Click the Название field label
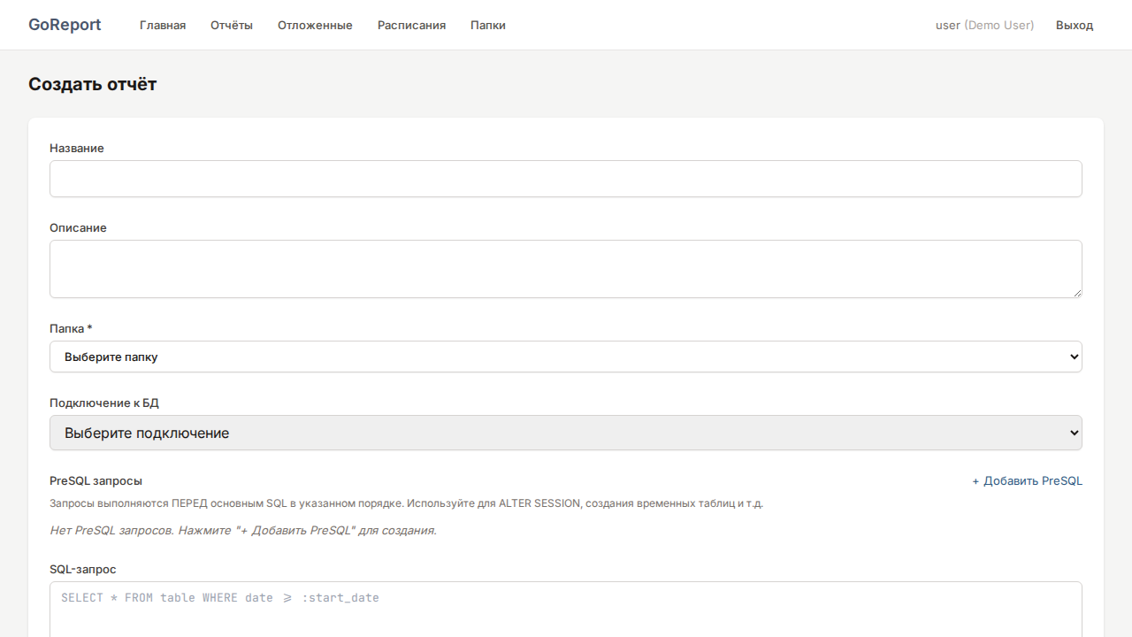 coord(77,149)
